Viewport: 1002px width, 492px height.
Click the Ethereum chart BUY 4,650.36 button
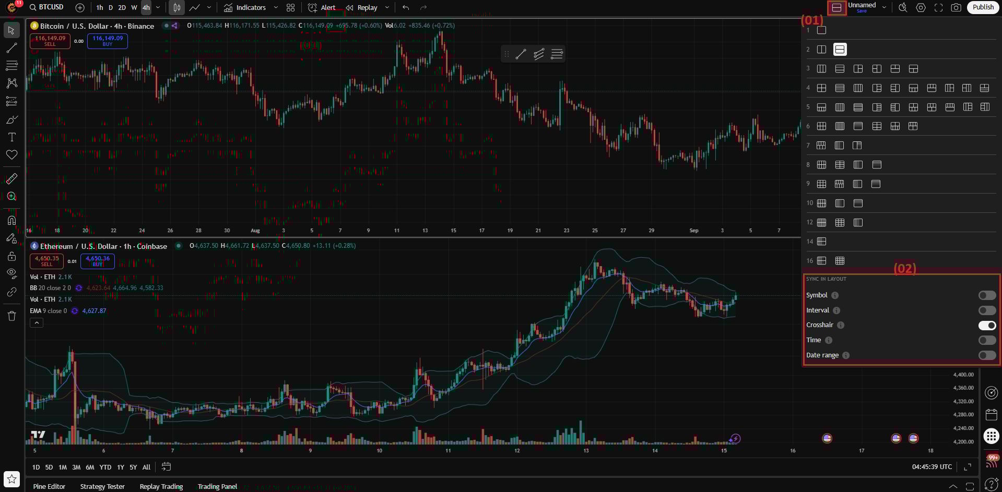coord(98,261)
